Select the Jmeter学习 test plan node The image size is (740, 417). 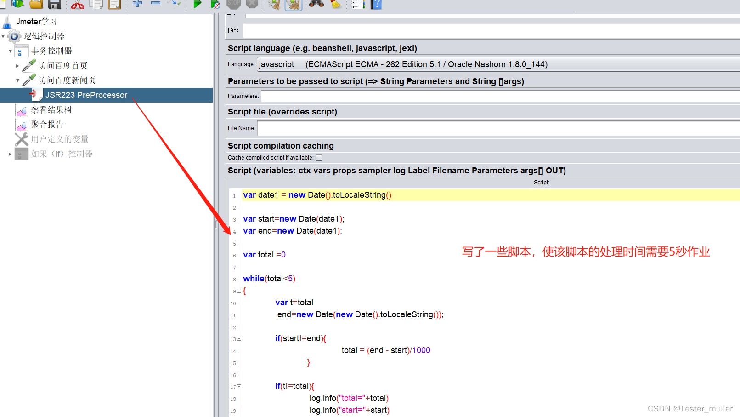click(36, 22)
